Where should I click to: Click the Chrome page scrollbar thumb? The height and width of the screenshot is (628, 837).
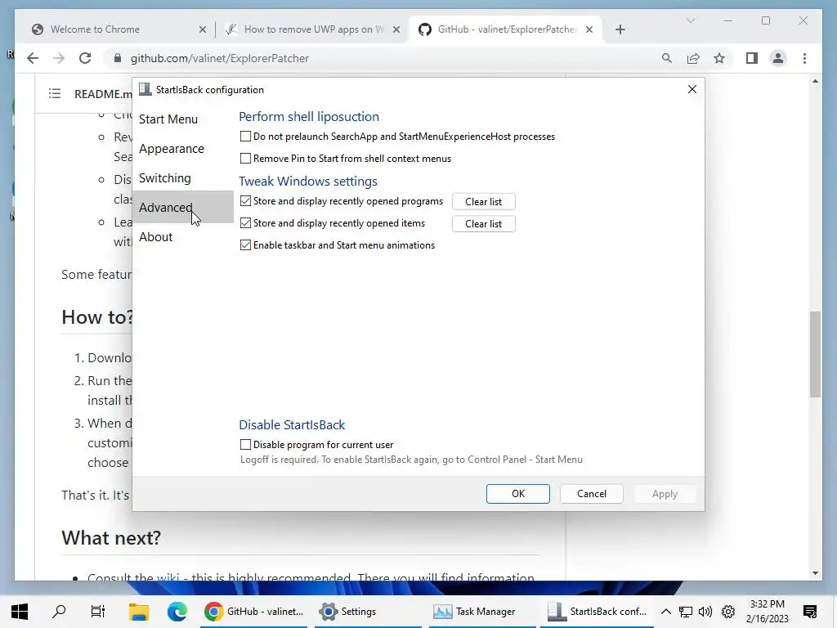[x=815, y=354]
